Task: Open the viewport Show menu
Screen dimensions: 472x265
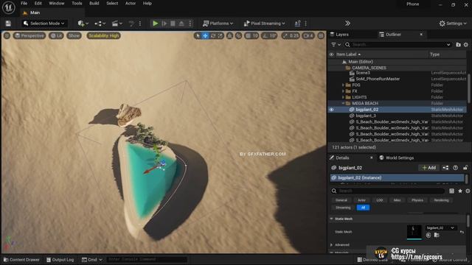Action: (x=74, y=36)
